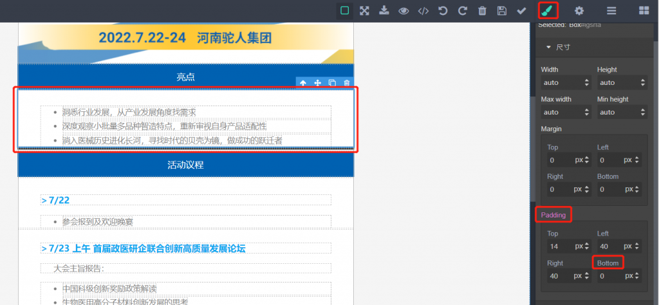Save the template with the floppy disk icon

point(501,10)
